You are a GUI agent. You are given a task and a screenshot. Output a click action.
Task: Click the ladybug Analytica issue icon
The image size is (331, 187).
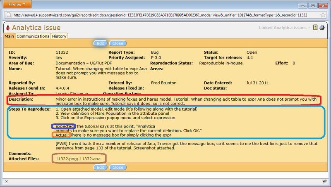[x=8, y=28]
